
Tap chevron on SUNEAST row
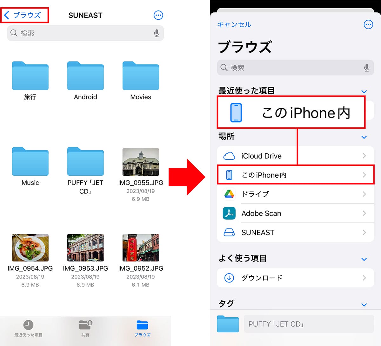coord(364,233)
